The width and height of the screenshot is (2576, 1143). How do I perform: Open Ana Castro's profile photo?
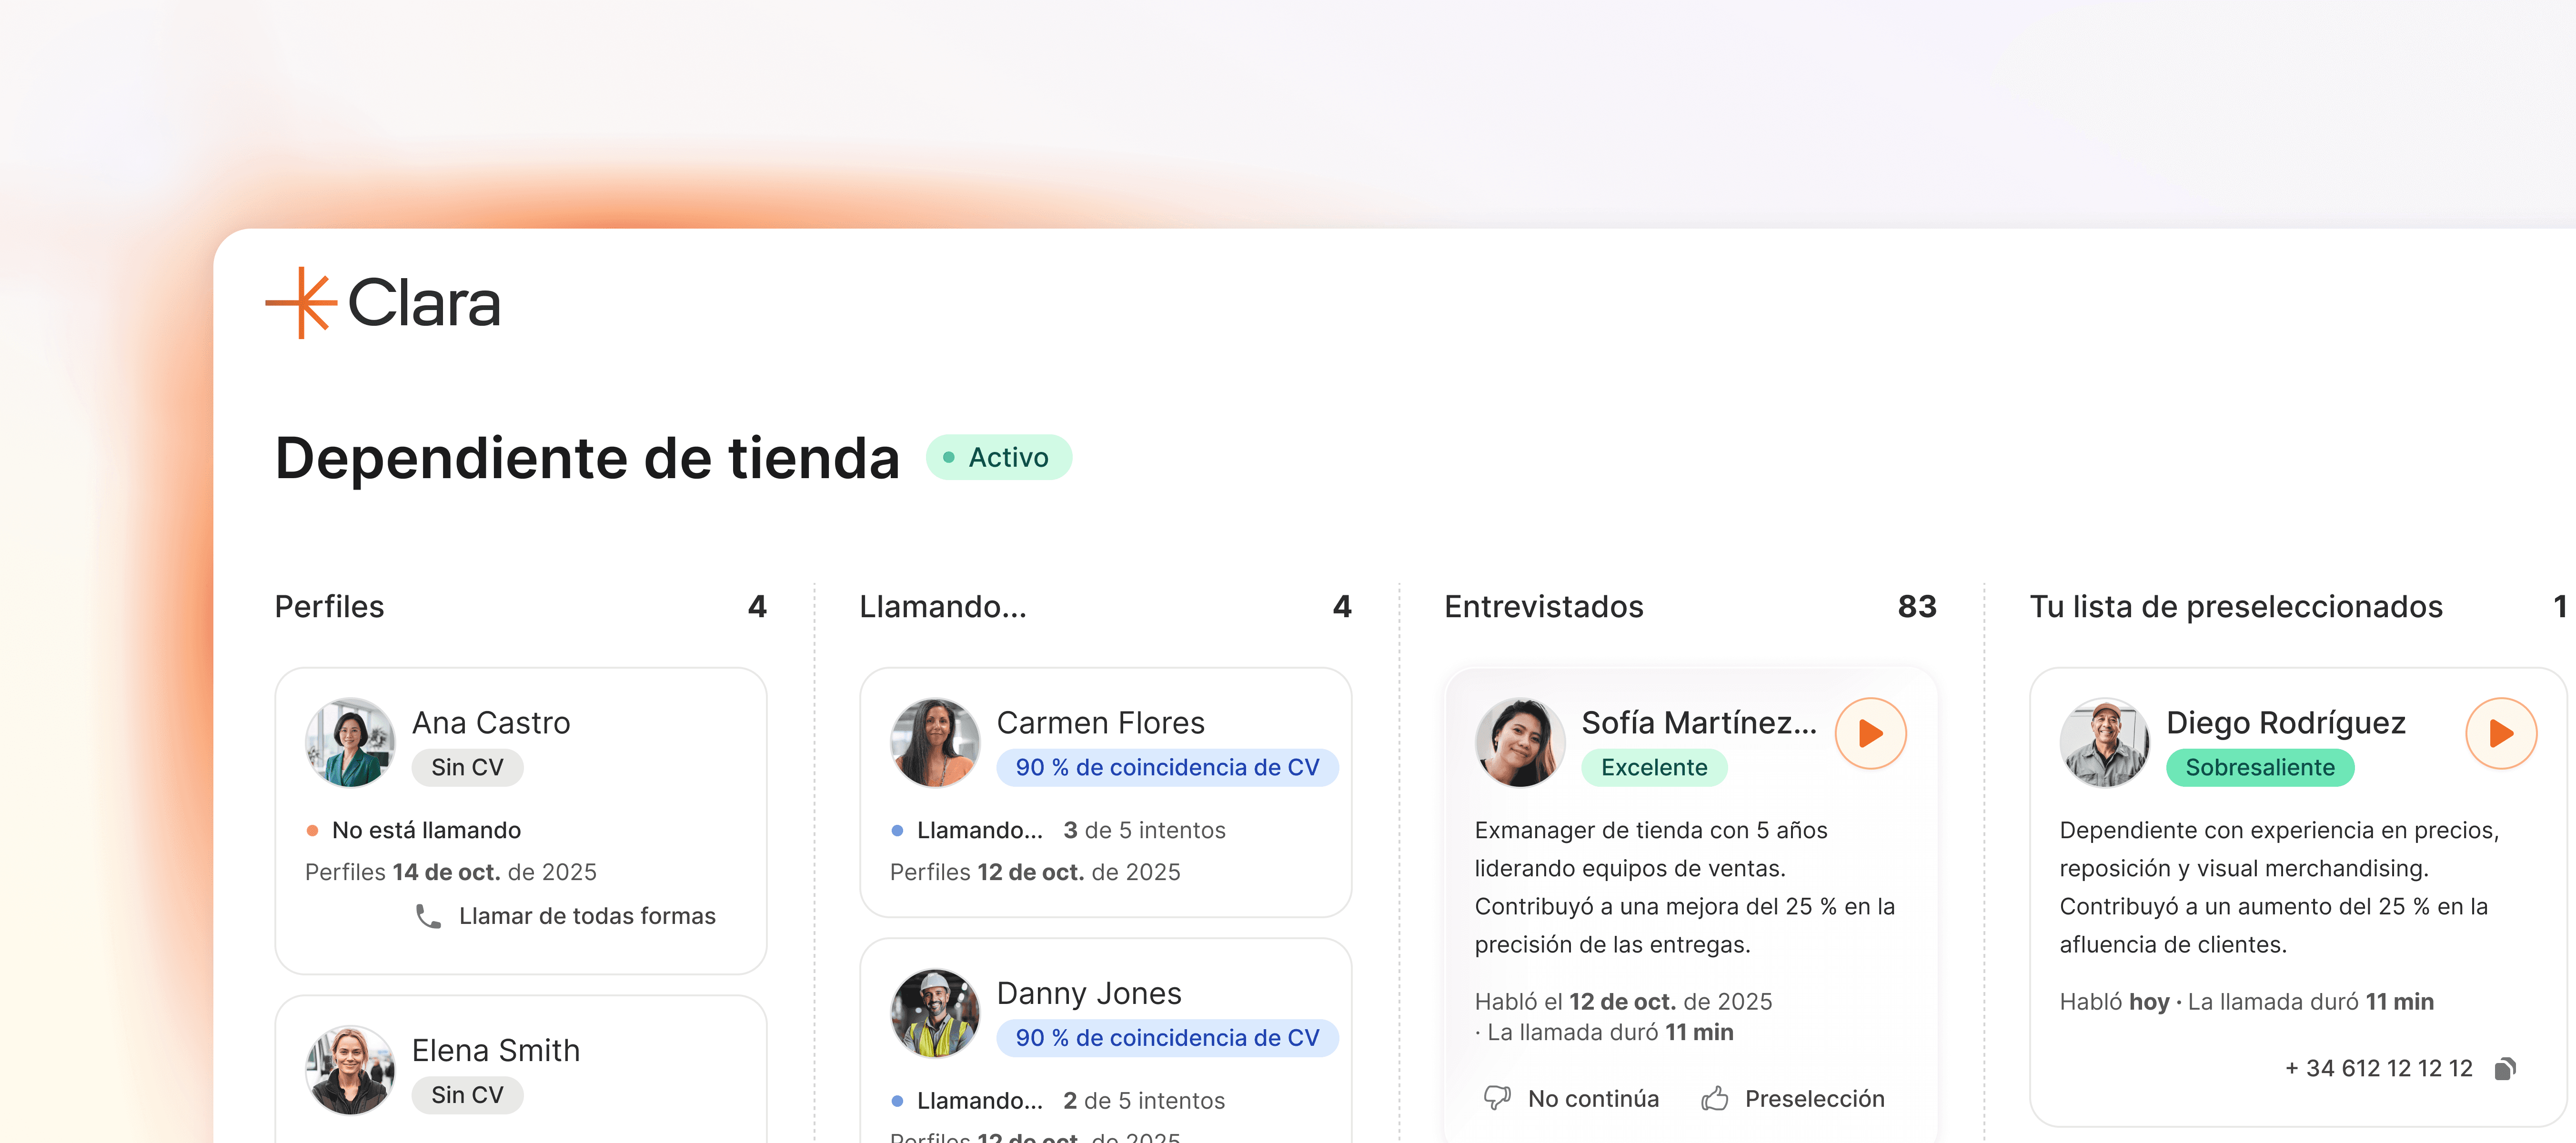click(x=350, y=742)
